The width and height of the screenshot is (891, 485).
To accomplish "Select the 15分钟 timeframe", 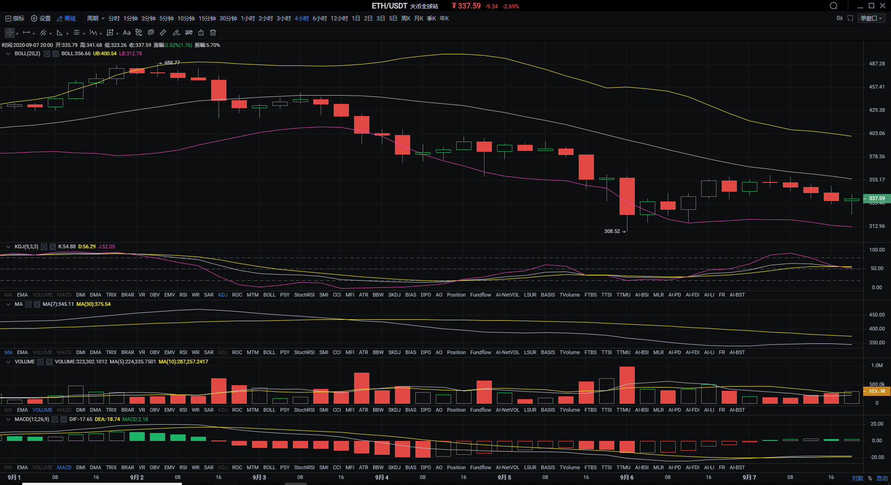I will pyautogui.click(x=207, y=19).
